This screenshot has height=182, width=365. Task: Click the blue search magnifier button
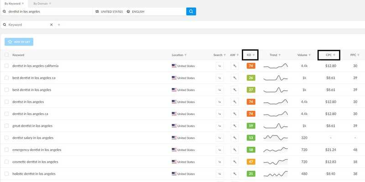(191, 11)
